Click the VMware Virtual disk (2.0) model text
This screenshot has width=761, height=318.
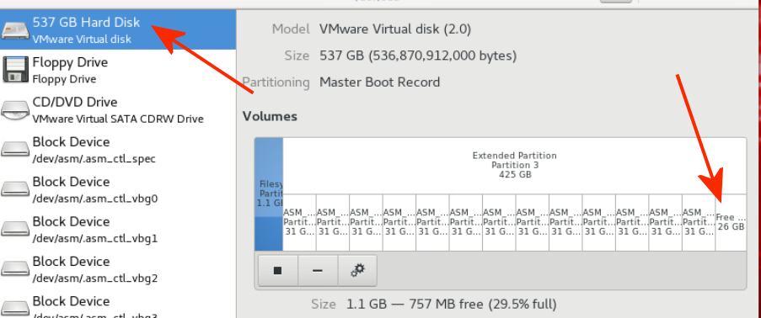tap(395, 29)
